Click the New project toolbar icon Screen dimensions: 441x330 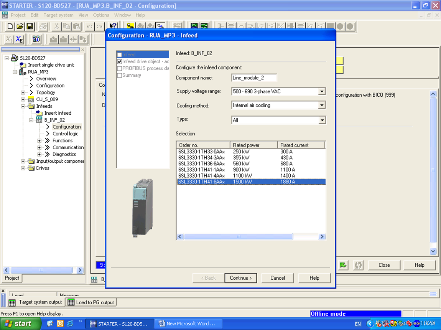(10, 26)
